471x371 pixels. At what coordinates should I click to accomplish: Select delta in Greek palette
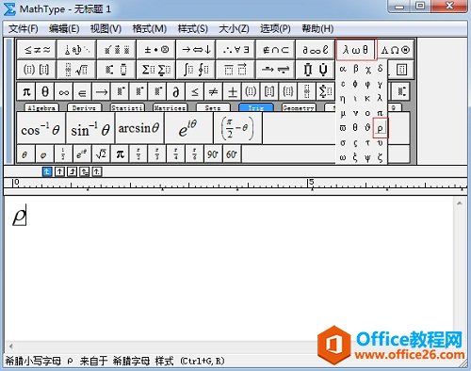pos(381,69)
